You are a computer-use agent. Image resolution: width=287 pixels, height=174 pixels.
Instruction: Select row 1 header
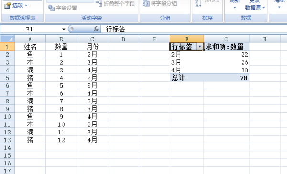tap(7, 47)
